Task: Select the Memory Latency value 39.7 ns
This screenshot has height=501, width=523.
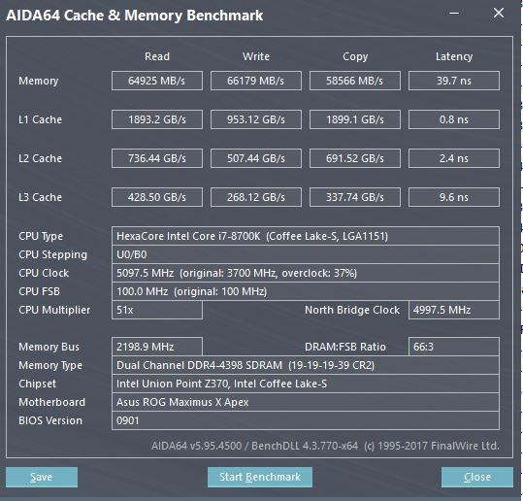Action: [x=454, y=81]
